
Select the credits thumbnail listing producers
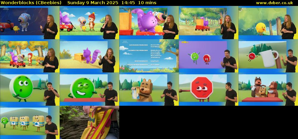(x=149, y=56)
